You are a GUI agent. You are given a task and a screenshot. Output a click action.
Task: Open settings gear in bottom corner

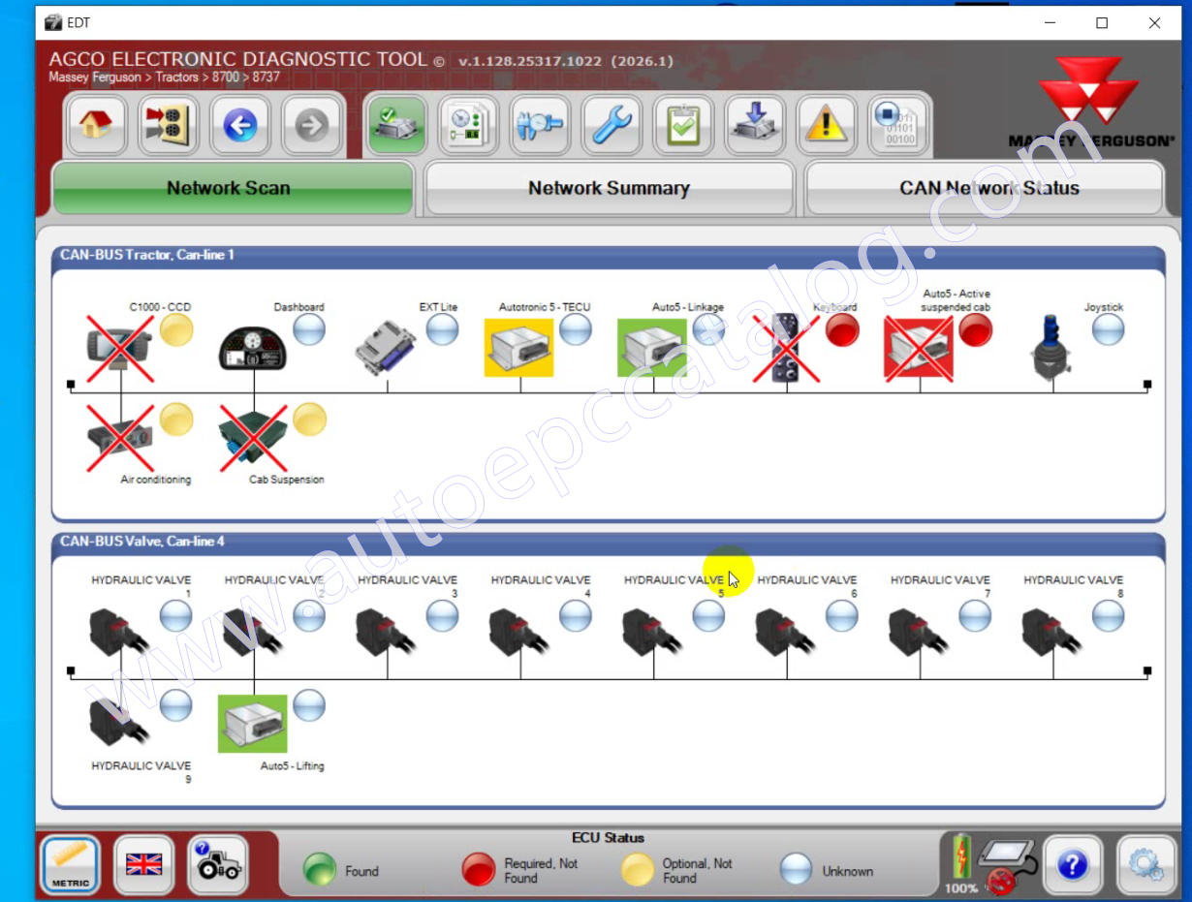tap(1146, 864)
